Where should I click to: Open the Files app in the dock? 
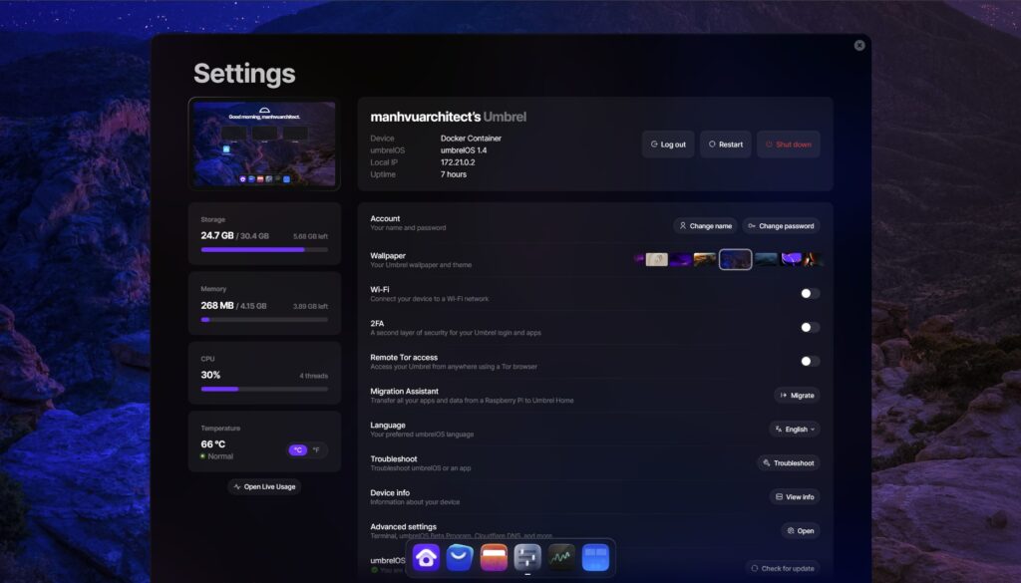click(494, 557)
